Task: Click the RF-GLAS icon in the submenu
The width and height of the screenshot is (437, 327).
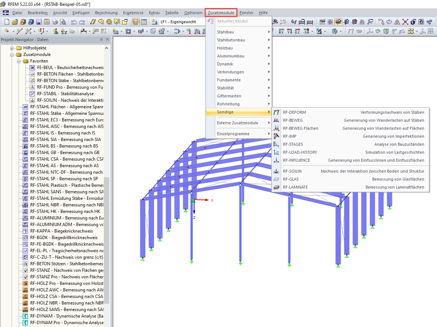Action: tap(276, 179)
